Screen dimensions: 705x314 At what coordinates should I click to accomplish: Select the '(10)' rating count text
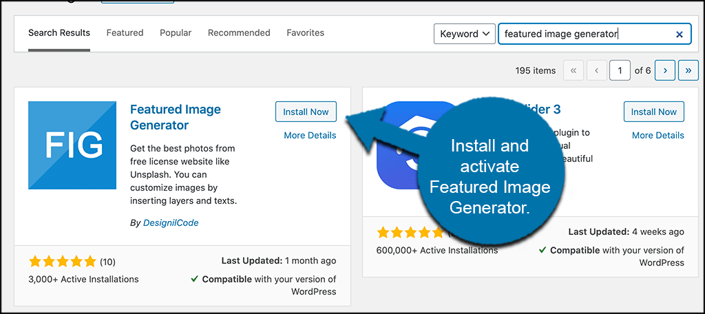coord(107,262)
